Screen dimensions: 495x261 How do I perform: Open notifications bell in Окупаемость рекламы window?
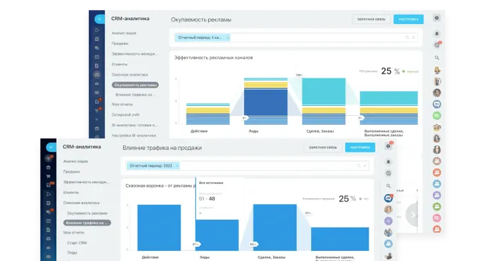[437, 33]
